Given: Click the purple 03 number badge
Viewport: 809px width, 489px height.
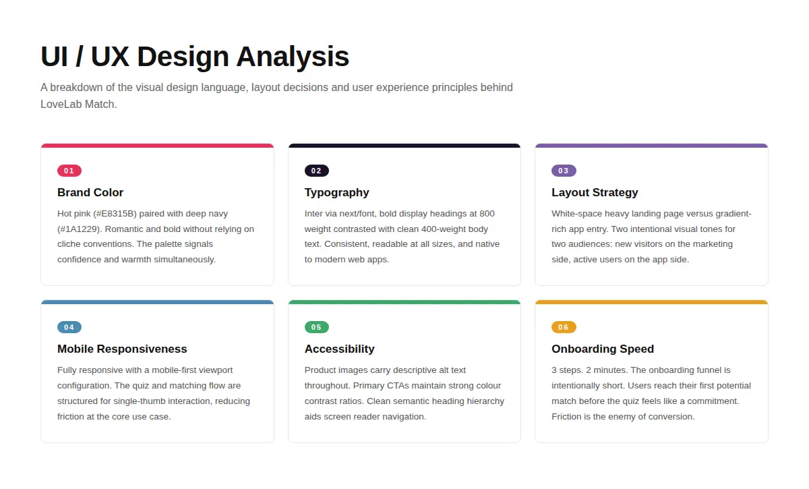Looking at the screenshot, I should click(x=564, y=171).
